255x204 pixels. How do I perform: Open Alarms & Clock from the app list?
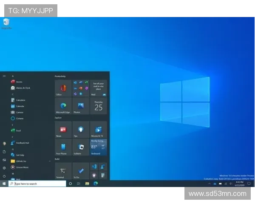coord(23,88)
